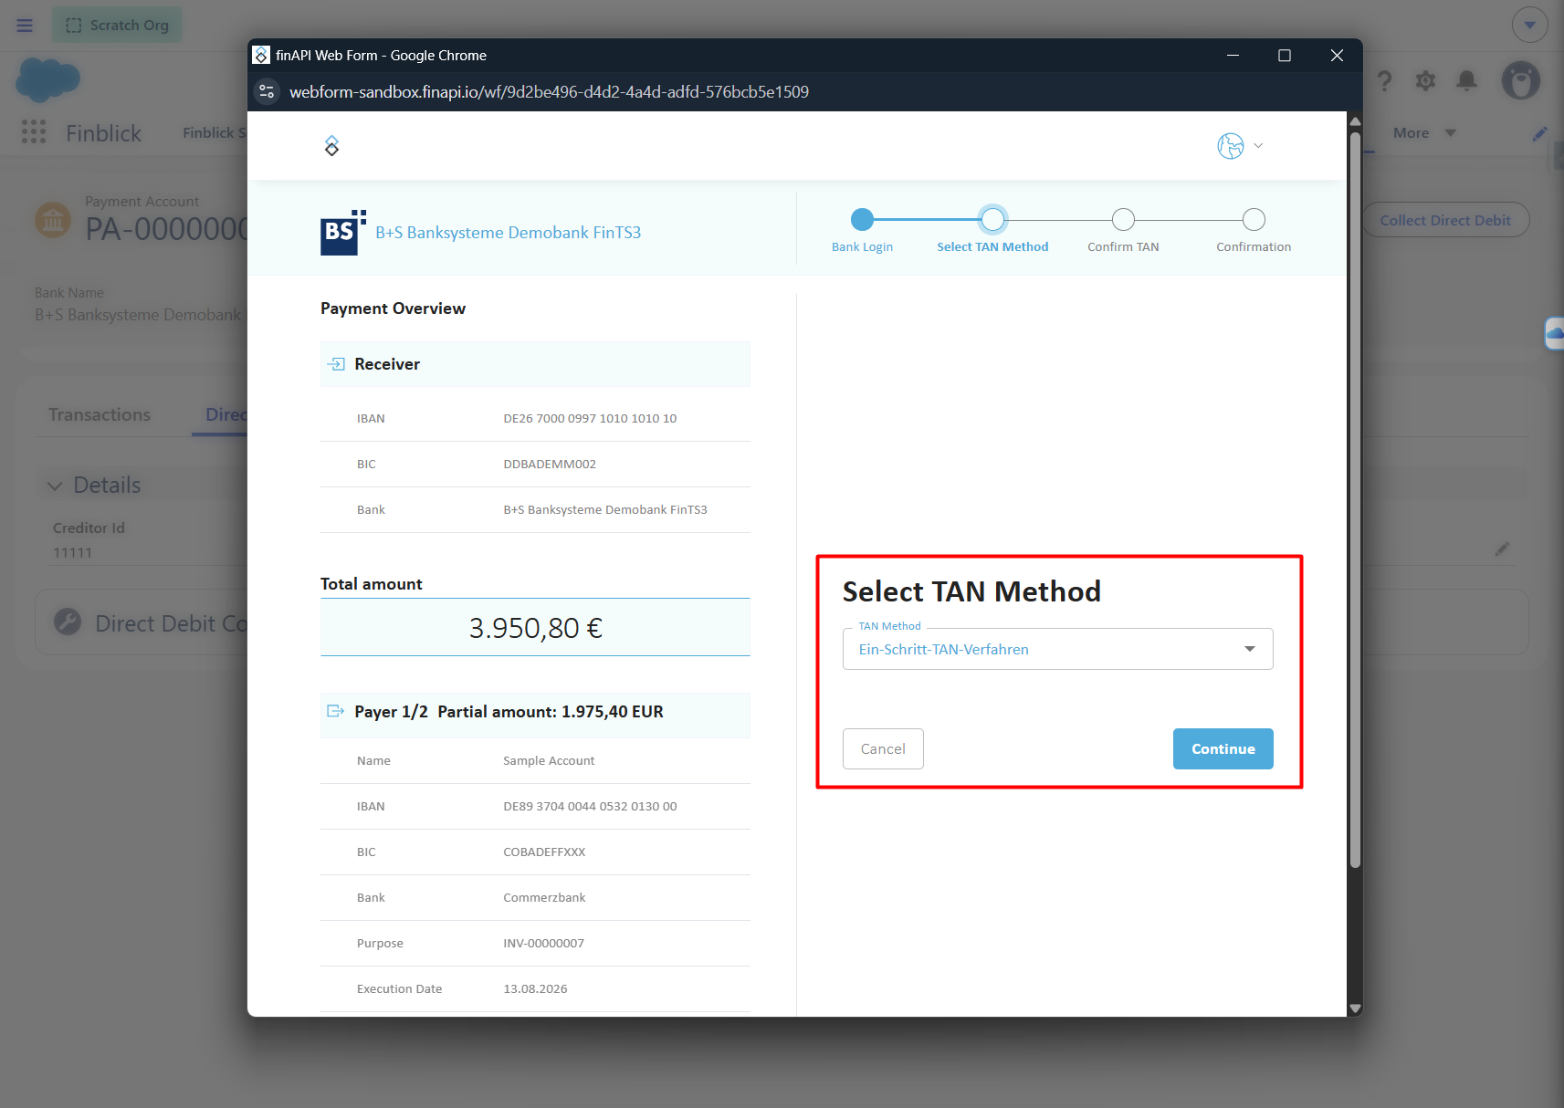Click payer name Sample Account
The image size is (1564, 1108).
click(549, 761)
